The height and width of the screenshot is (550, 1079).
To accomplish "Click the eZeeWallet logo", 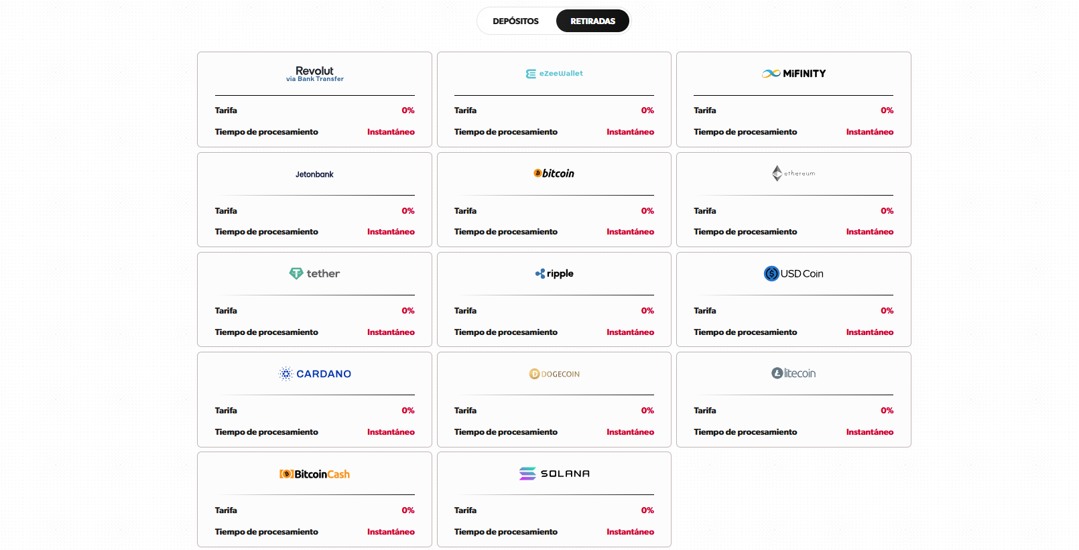I will coord(554,74).
